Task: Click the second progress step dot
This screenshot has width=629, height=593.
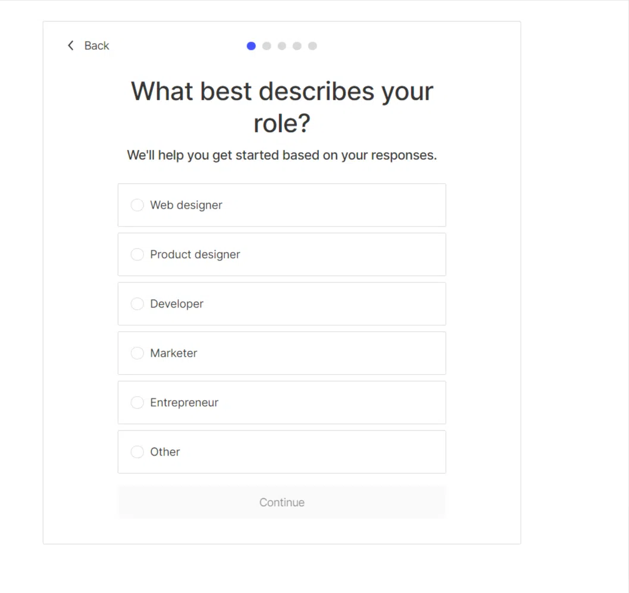Action: (x=267, y=46)
